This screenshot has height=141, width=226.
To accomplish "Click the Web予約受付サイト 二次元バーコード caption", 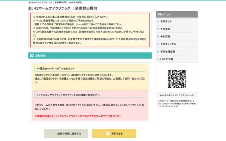I will point(176,95).
